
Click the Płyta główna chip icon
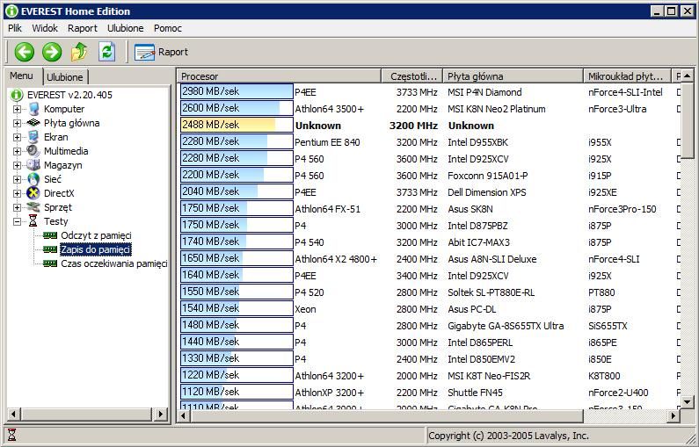click(x=33, y=123)
